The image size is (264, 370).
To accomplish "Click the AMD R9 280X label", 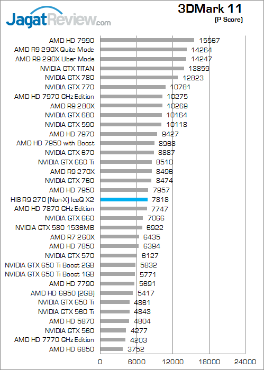I will tap(72, 106).
